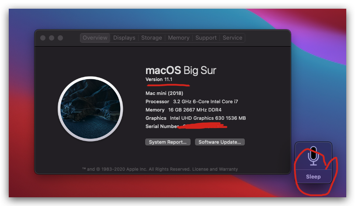Screen dimensions: 355x206
Task: Open the Displays tab
Action: point(124,38)
